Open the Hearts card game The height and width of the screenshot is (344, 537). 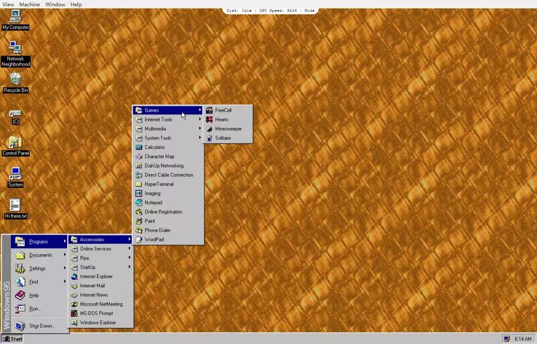click(x=222, y=119)
